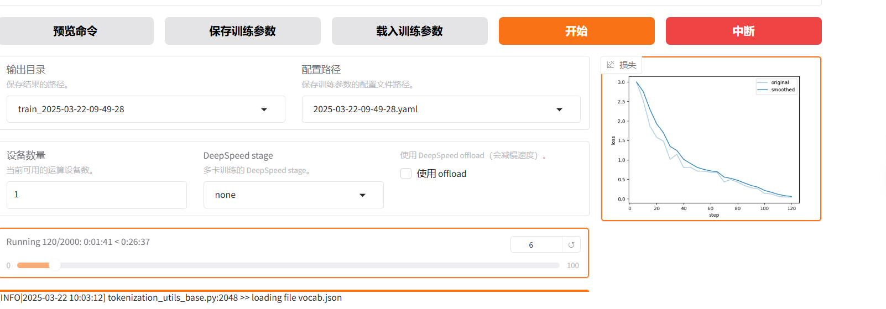This screenshot has width=886, height=309.
Task: Open the DeepSpeed stage dropdown arrow
Action: coord(362,195)
